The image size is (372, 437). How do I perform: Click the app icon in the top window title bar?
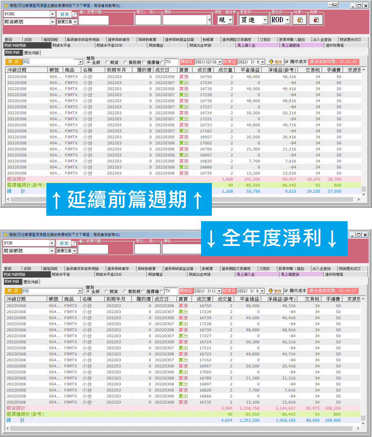(6, 5)
